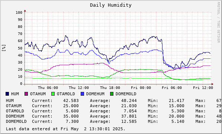Viewport: 222px width, 134px height.
Task: Click the 'Last data entered' timestamp line
Action: tap(65, 129)
